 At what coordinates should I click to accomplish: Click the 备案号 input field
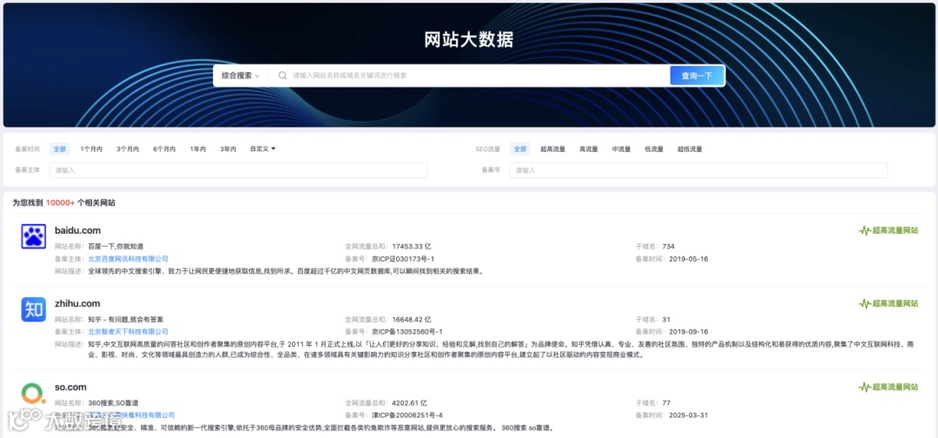(698, 170)
